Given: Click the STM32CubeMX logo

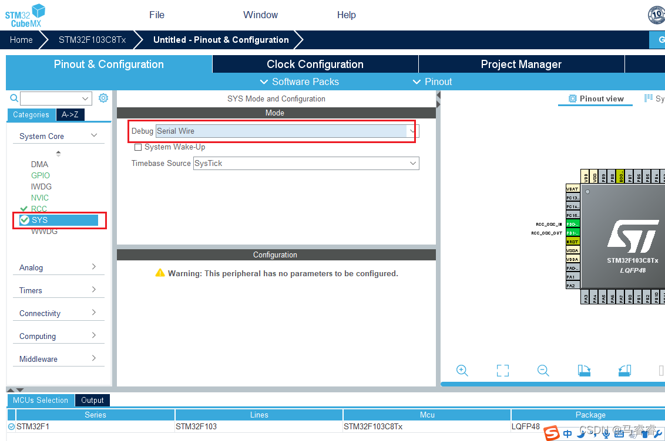Looking at the screenshot, I should tap(25, 16).
